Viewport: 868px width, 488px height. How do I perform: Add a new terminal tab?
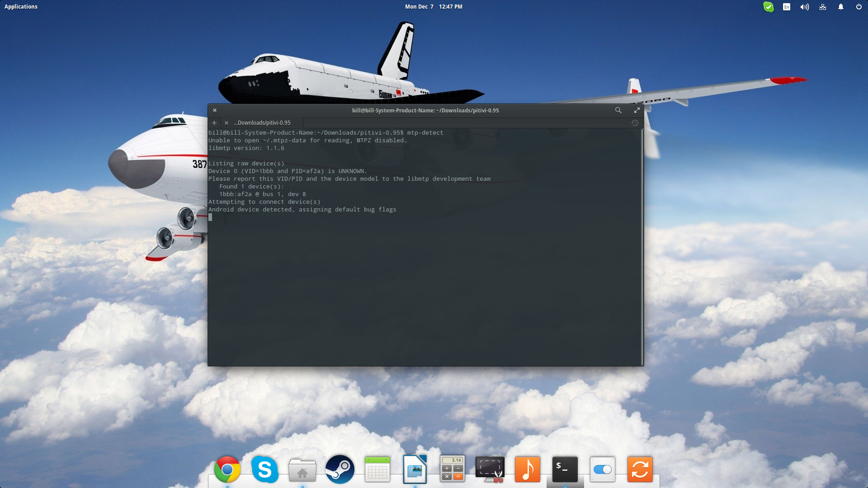[214, 122]
